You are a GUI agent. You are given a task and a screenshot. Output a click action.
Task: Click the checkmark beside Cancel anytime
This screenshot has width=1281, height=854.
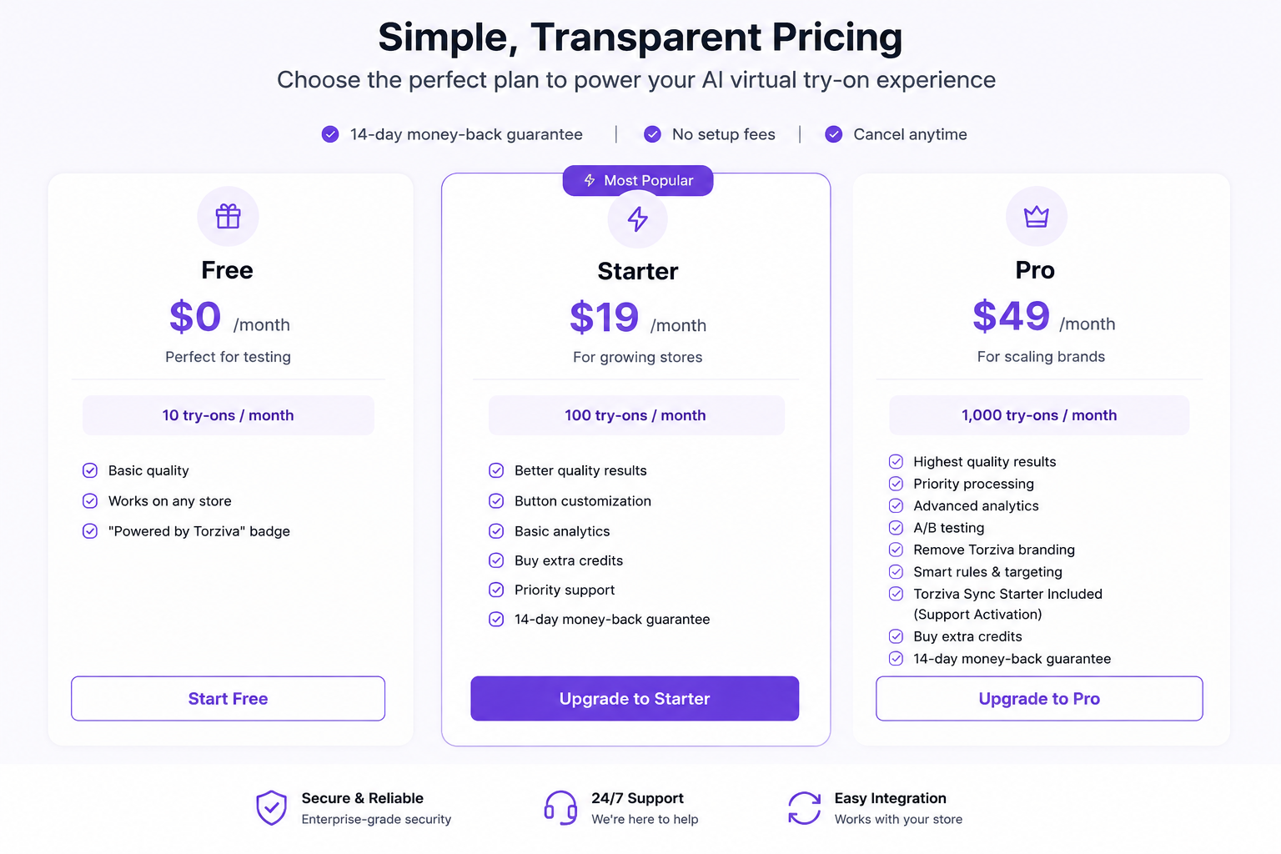pyautogui.click(x=834, y=134)
